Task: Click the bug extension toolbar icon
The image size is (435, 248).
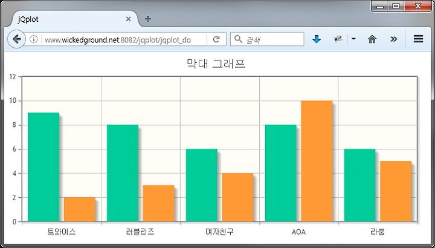Action: pos(338,39)
